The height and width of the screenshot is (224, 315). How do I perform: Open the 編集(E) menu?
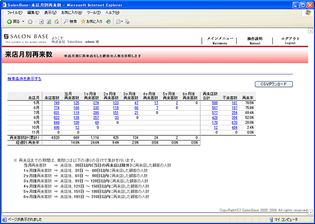point(34,13)
